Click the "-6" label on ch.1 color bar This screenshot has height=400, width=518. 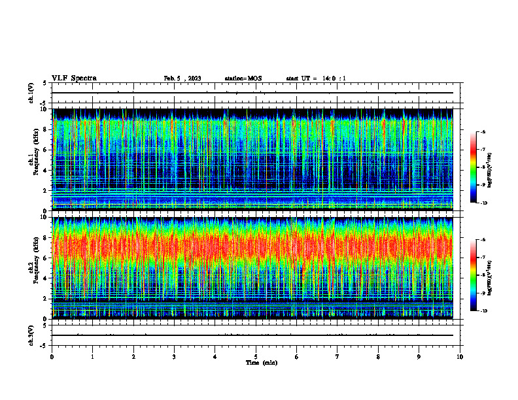(x=483, y=132)
